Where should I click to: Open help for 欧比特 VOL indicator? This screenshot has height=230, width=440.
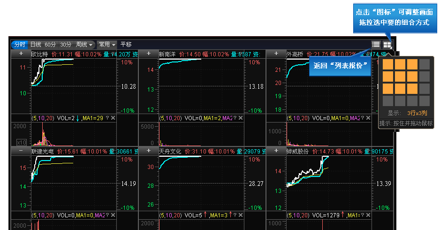point(107,118)
